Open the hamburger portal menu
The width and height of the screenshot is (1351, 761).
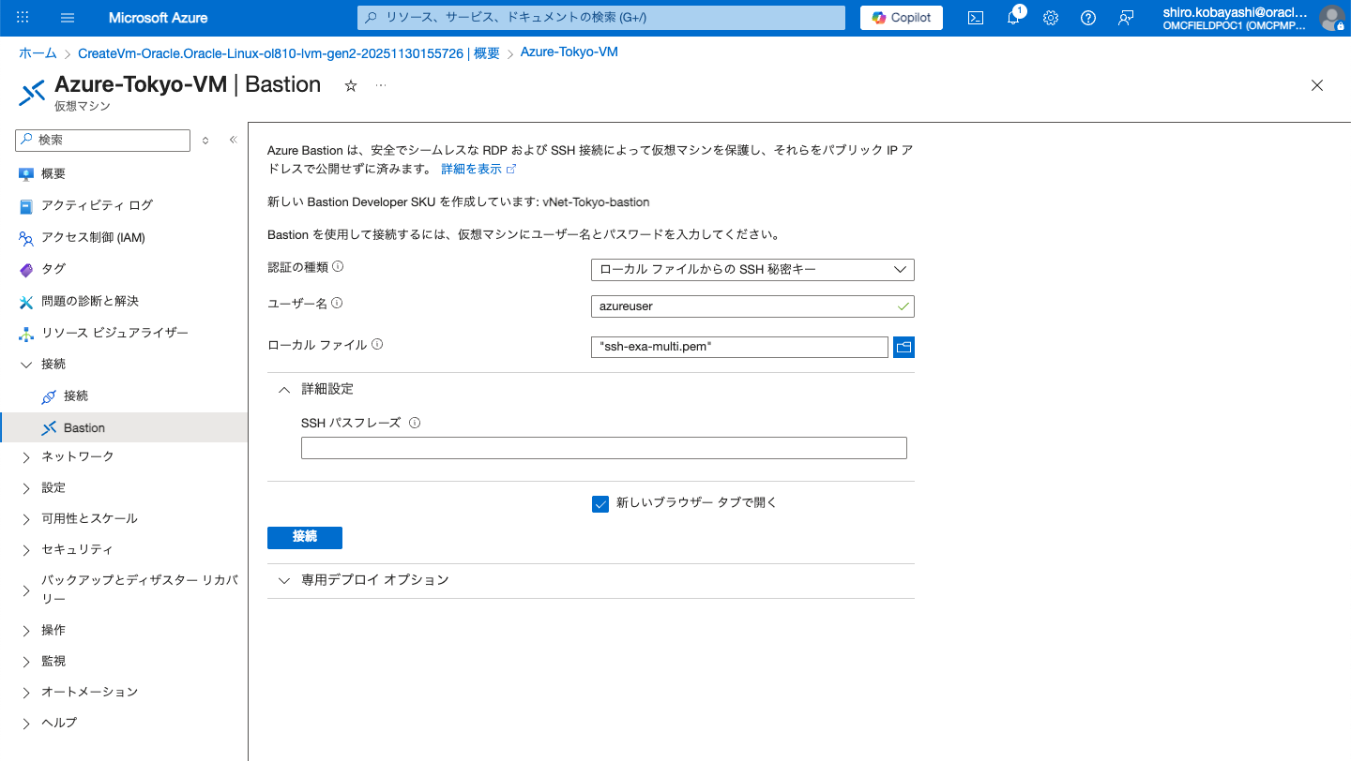pyautogui.click(x=68, y=18)
